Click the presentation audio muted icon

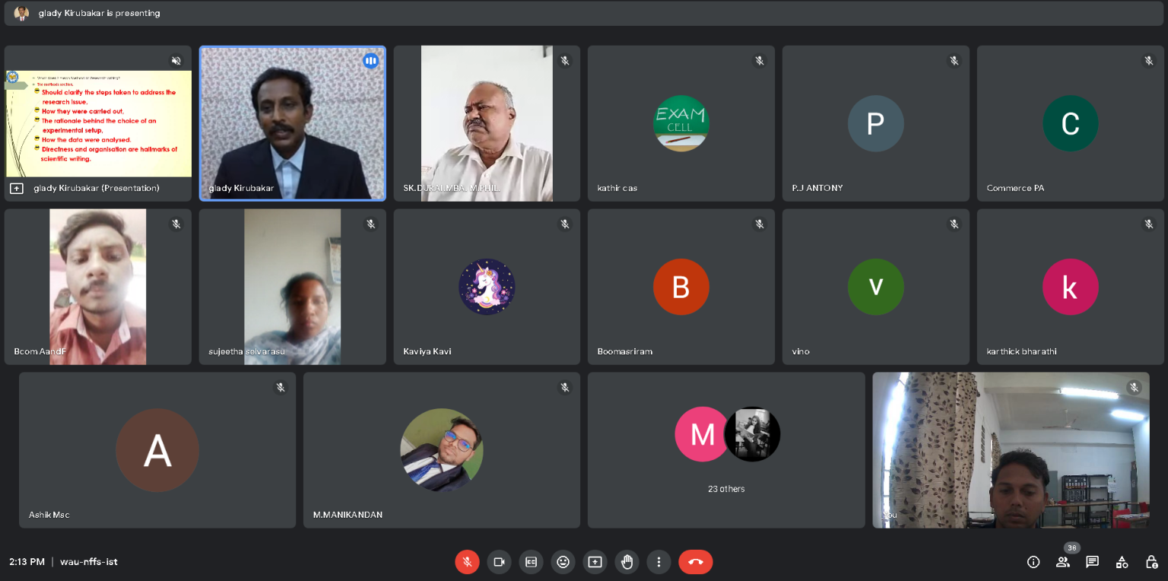point(176,61)
